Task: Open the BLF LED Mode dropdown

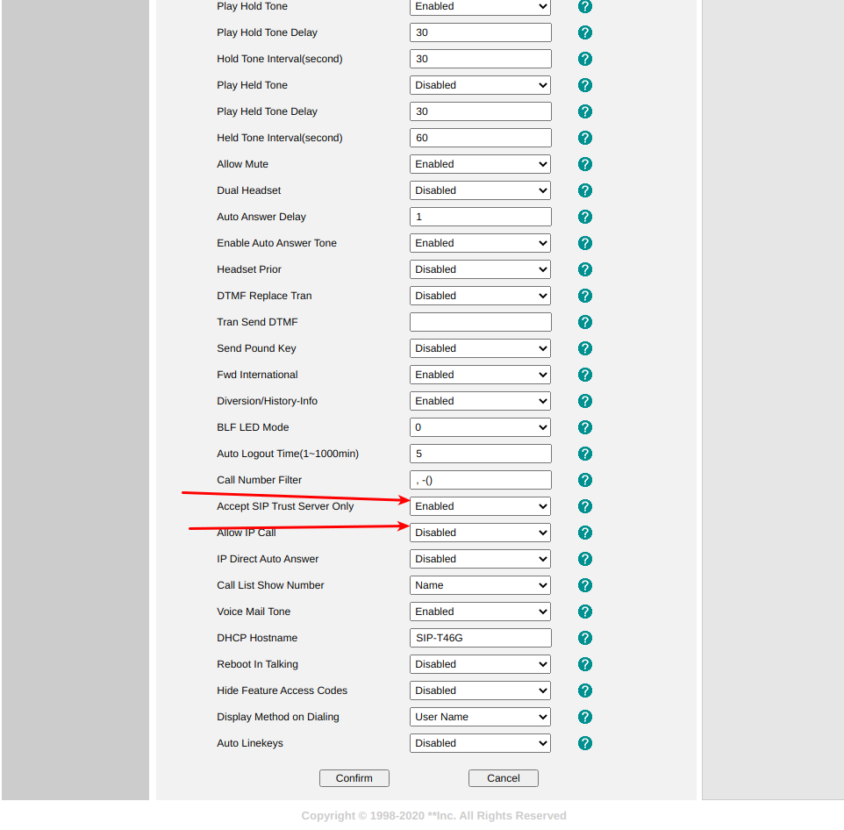Action: (x=480, y=427)
